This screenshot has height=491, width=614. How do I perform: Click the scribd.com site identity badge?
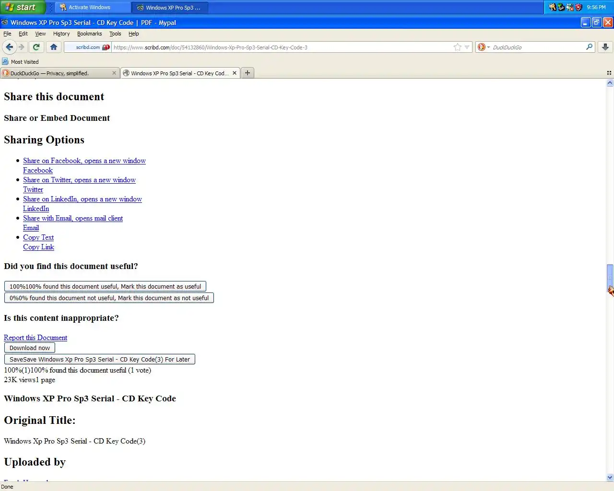pyautogui.click(x=88, y=47)
